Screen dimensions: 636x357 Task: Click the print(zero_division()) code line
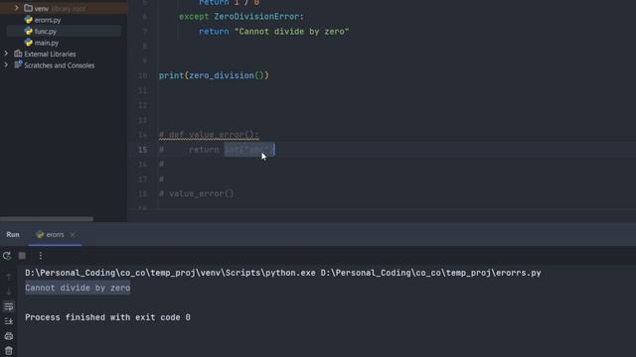214,75
